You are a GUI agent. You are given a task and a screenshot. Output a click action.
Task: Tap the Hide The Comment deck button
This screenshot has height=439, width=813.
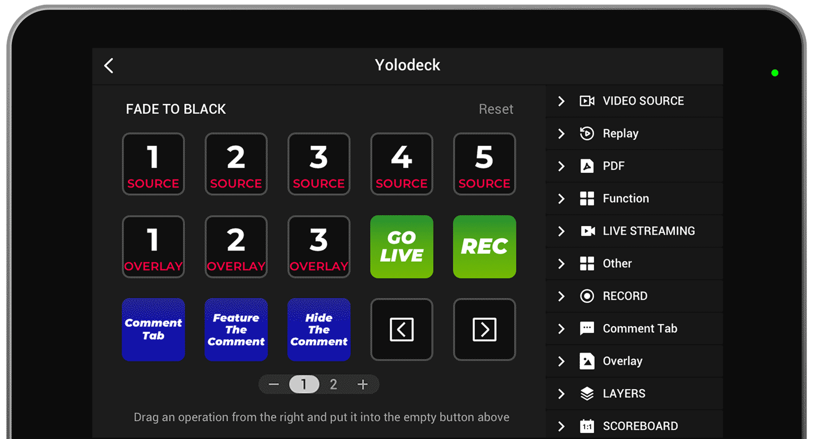point(319,330)
